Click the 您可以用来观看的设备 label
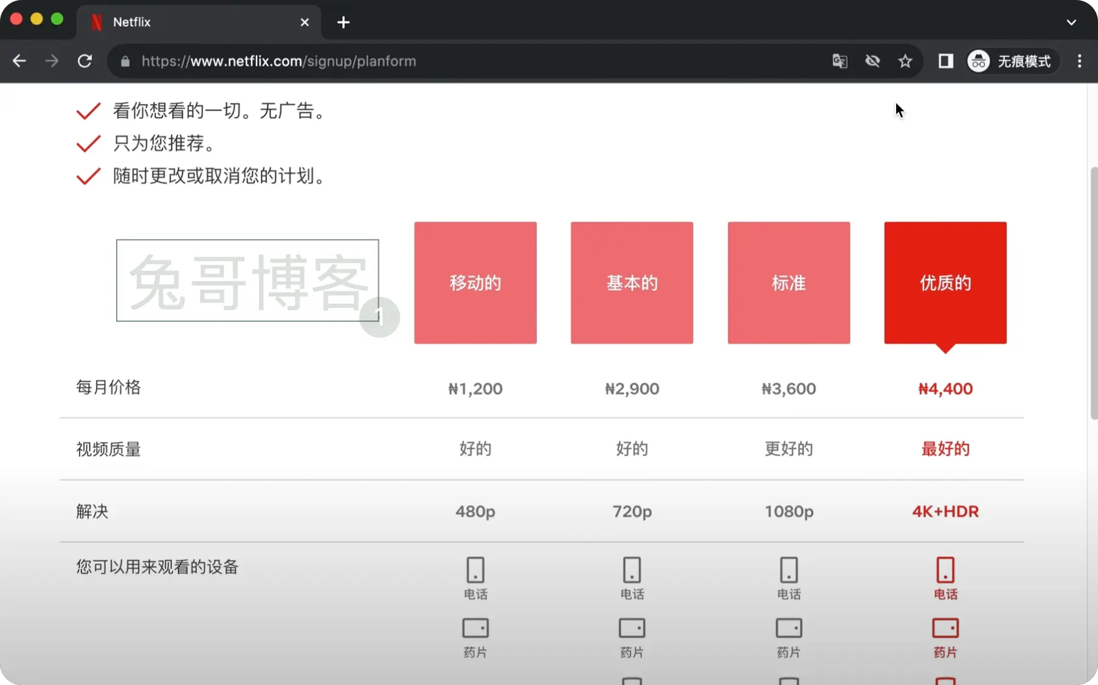This screenshot has height=685, width=1098. 157,567
